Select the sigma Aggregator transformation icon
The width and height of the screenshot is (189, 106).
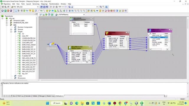(33, 11)
